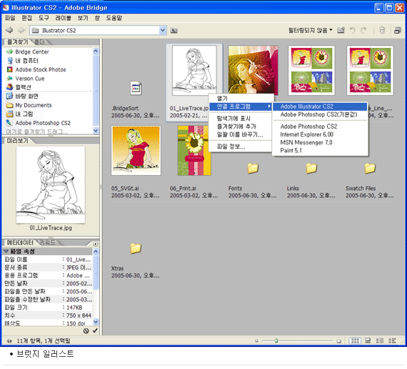Open the 도구 menu

coord(44,18)
